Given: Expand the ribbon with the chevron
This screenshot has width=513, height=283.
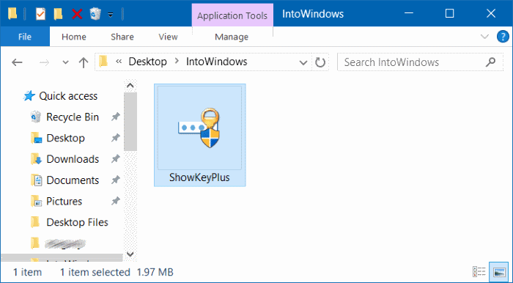Looking at the screenshot, I should pos(484,37).
